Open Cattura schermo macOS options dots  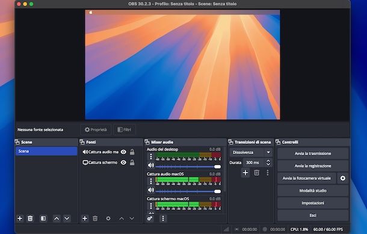pos(151,206)
